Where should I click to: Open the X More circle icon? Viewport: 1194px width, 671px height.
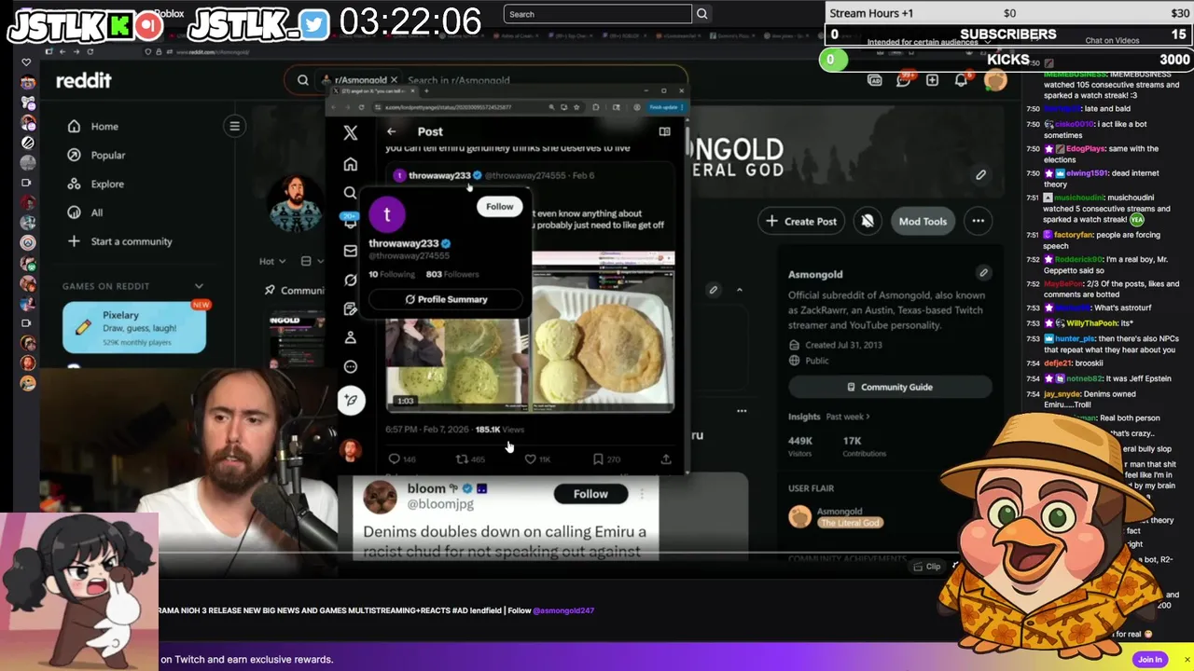[351, 366]
